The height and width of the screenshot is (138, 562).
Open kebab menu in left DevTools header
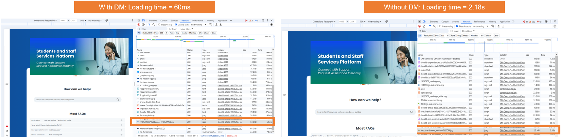268,20
